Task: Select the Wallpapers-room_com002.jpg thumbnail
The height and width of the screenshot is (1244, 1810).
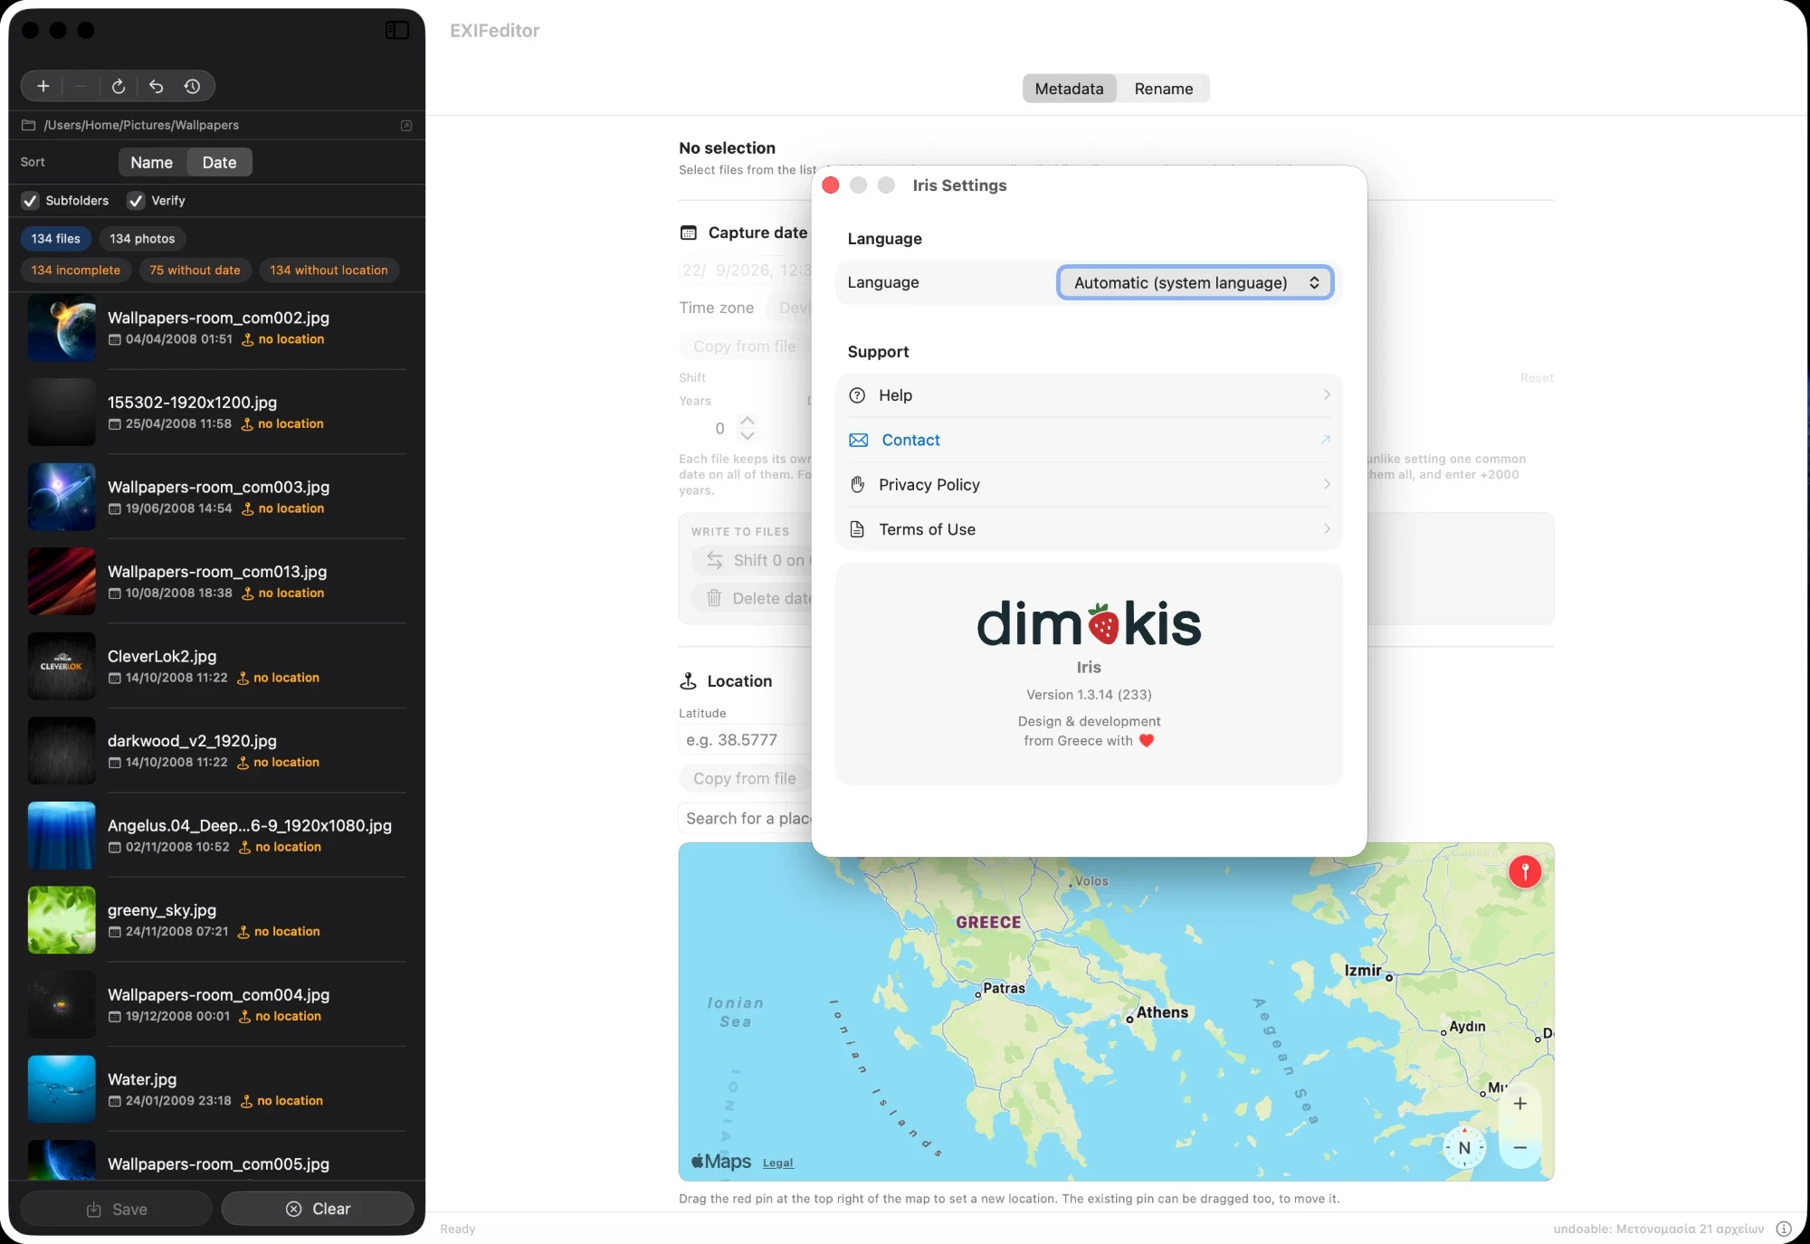Action: point(62,328)
